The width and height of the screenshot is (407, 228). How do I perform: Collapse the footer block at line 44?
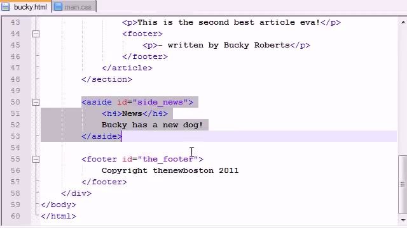[36, 34]
